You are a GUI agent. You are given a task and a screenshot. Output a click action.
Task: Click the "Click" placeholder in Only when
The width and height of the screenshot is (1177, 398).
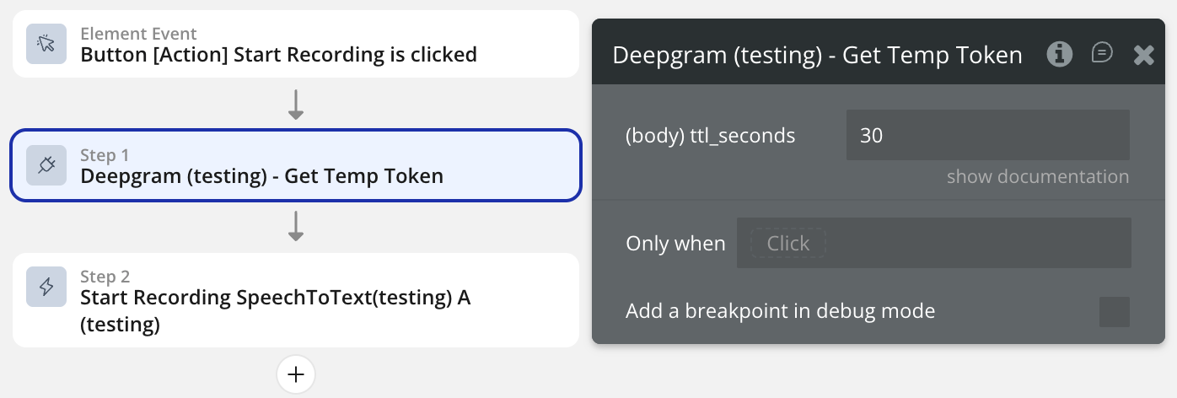tap(788, 244)
